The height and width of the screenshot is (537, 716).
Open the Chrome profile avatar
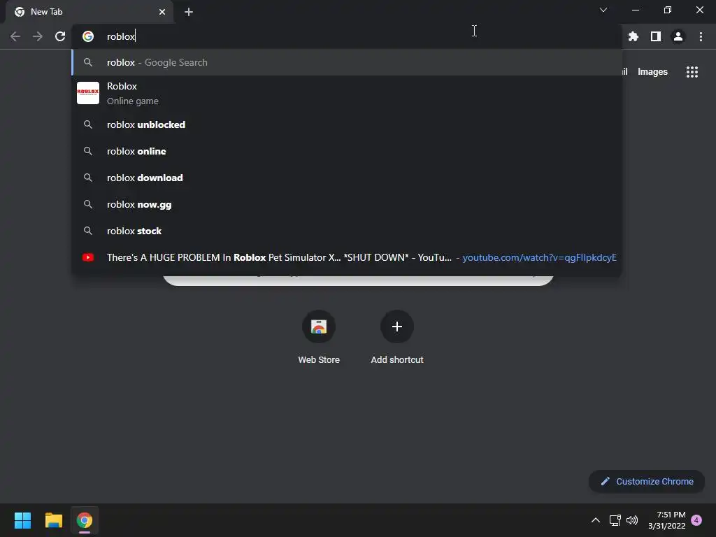678,36
